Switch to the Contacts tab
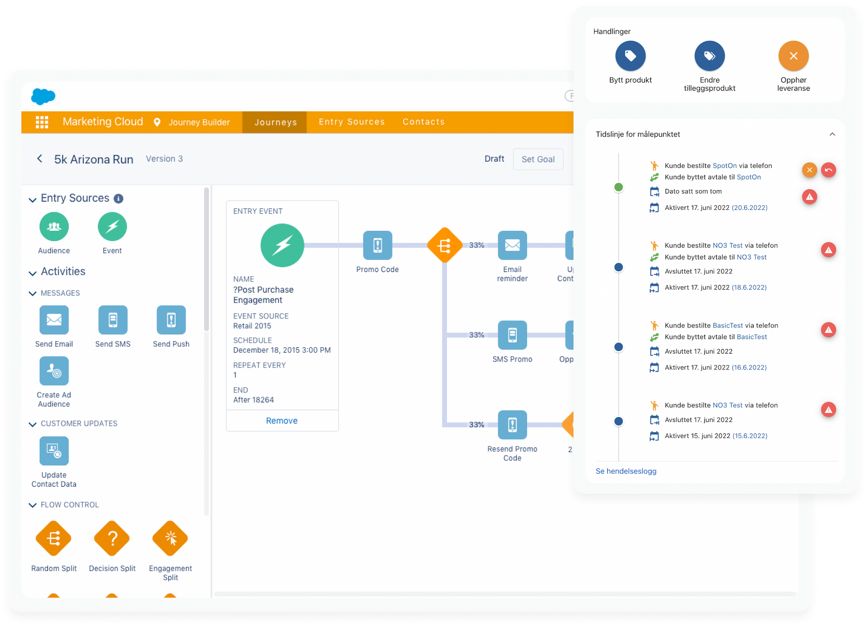Image resolution: width=867 pixels, height=626 pixels. (x=424, y=122)
